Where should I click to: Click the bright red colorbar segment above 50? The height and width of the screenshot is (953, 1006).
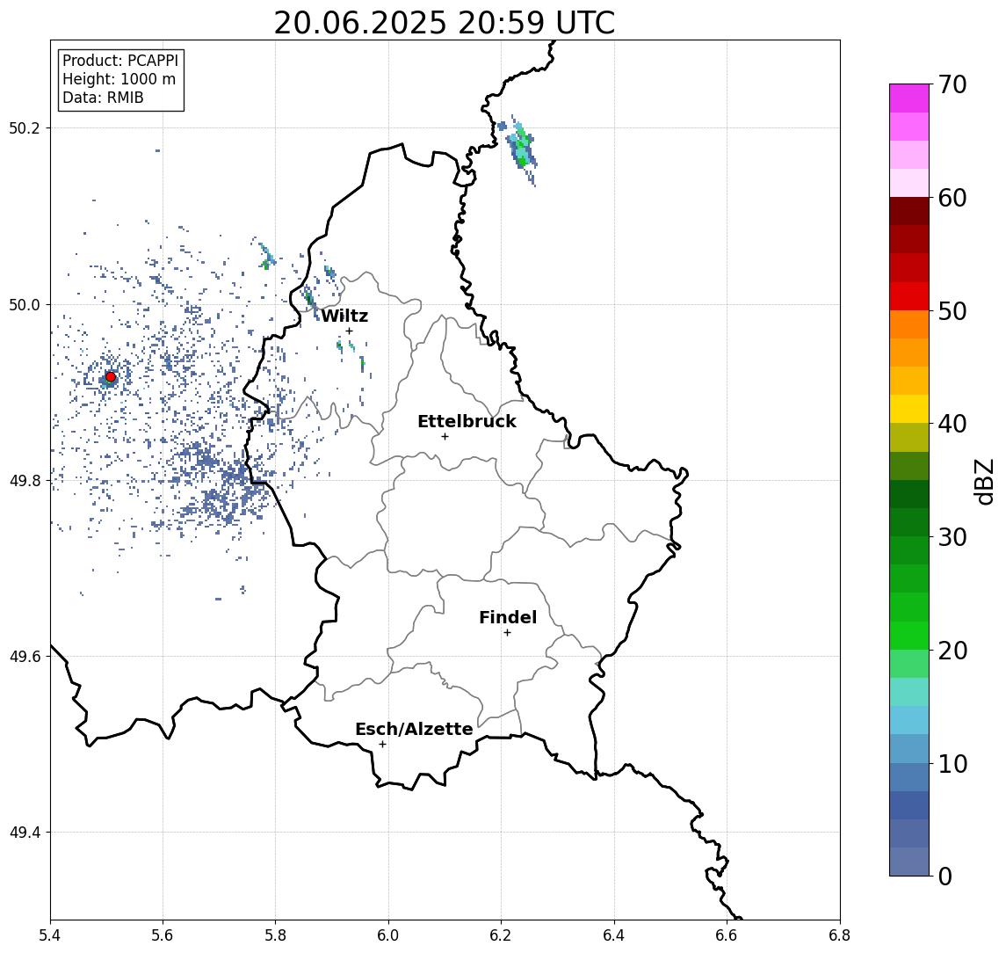pyautogui.click(x=909, y=296)
